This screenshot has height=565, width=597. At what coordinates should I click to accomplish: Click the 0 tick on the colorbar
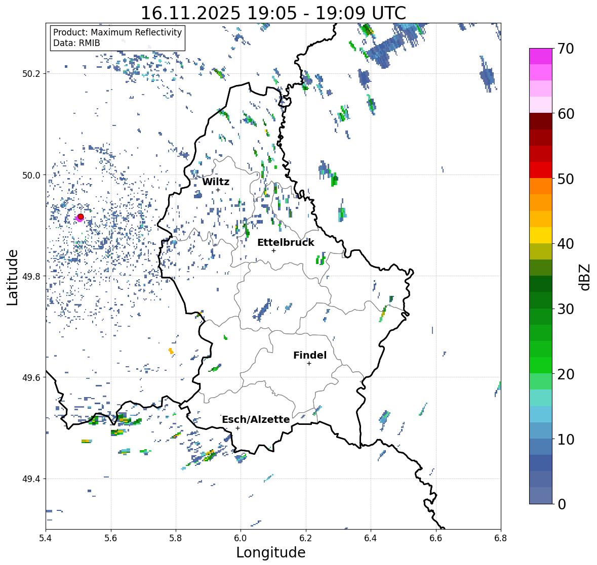click(x=562, y=504)
